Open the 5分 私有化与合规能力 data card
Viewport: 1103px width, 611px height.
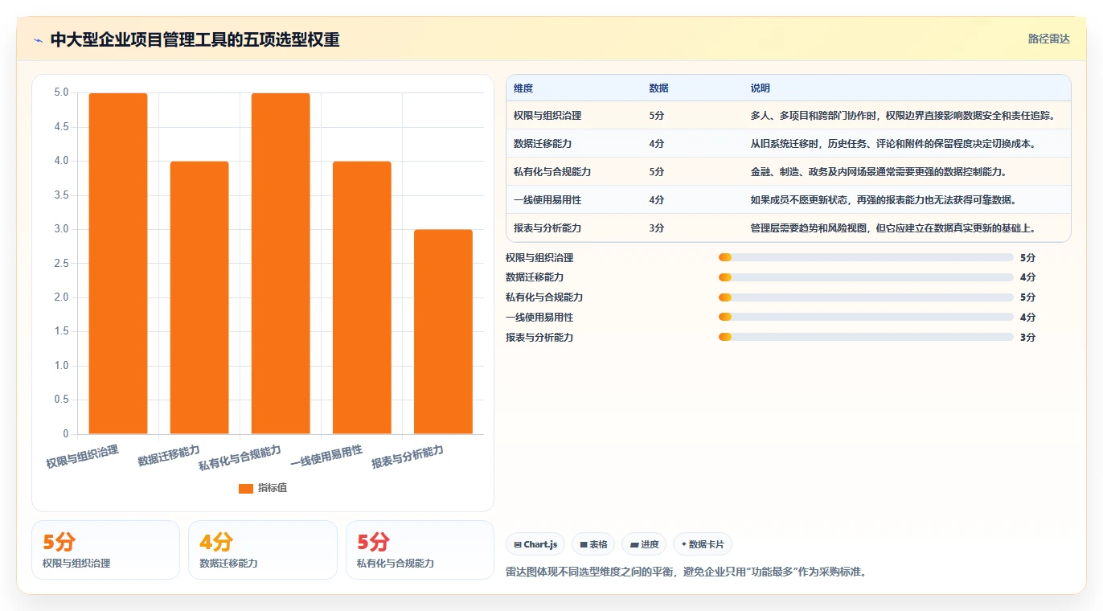pos(420,550)
